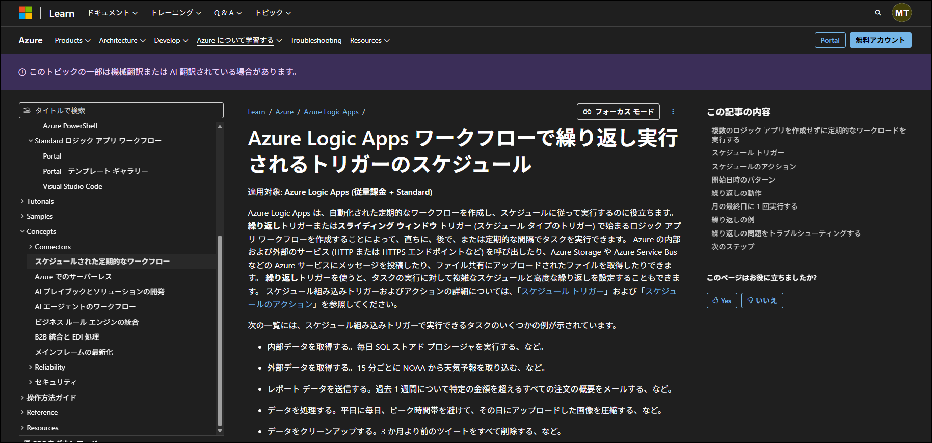This screenshot has height=443, width=932.
Task: Click the Yes thumbs-up feedback button
Action: pos(722,301)
